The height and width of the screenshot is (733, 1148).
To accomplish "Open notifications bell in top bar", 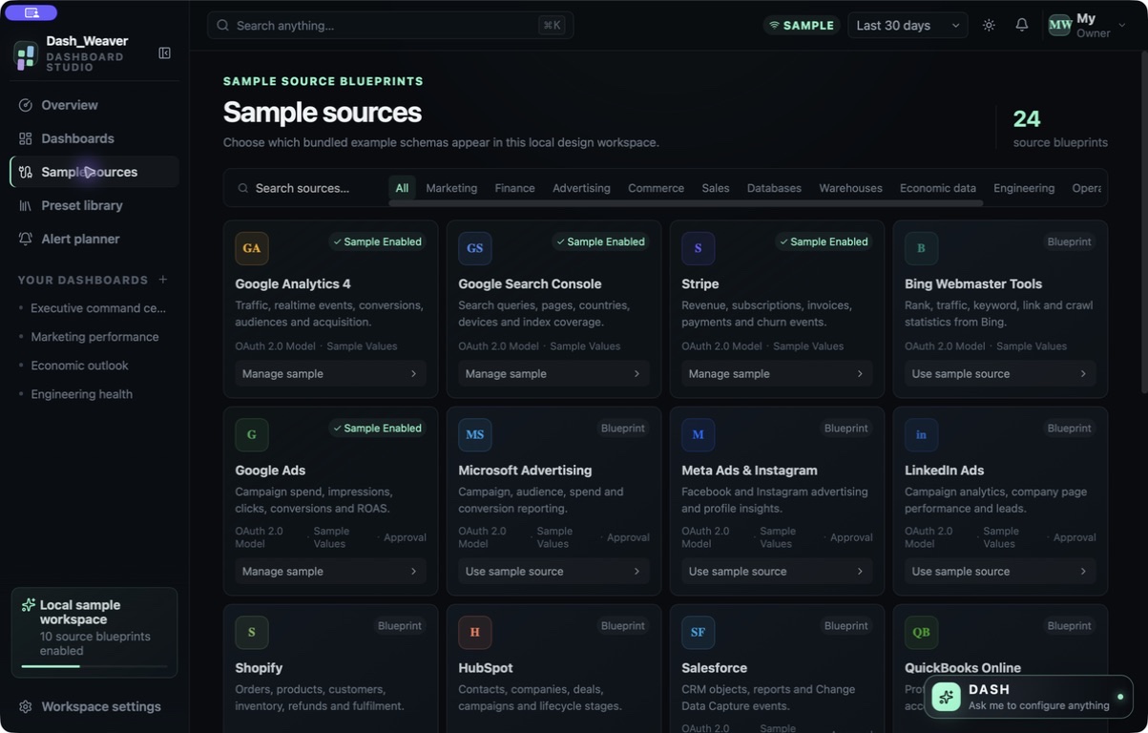I will tap(1021, 25).
